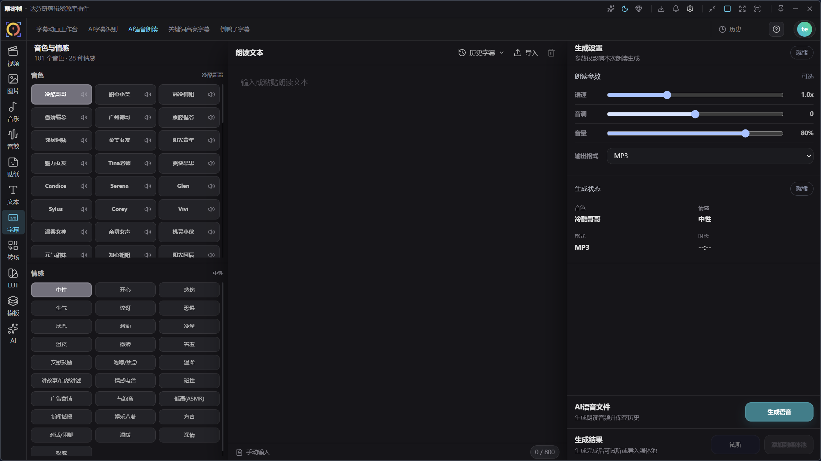This screenshot has height=461, width=821.
Task: Select the 新闻播报 emotion style
Action: tap(61, 417)
